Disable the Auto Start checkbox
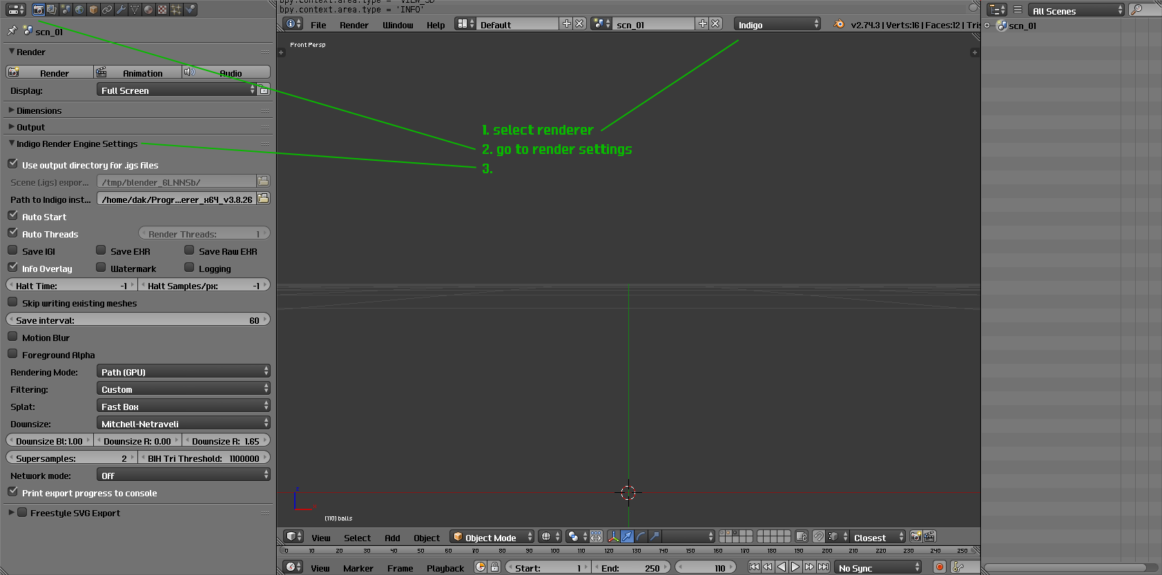This screenshot has width=1162, height=575. tap(13, 216)
